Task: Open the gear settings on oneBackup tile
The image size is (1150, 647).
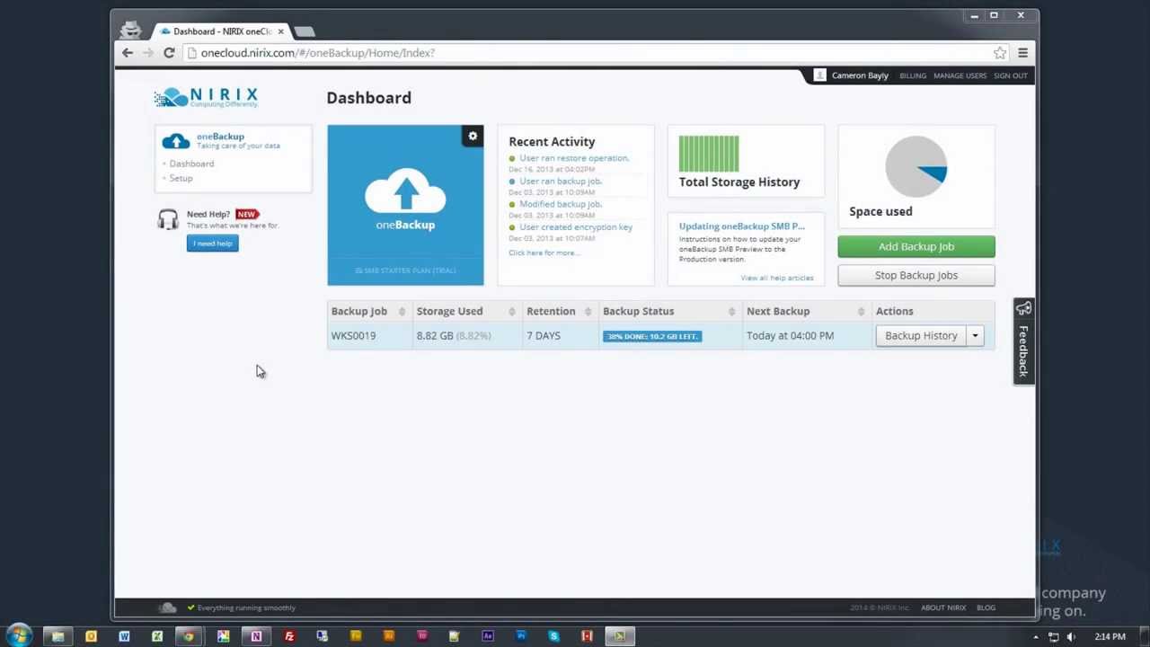Action: coord(473,136)
